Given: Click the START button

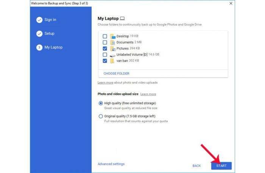Looking at the screenshot, I should 221,166.
